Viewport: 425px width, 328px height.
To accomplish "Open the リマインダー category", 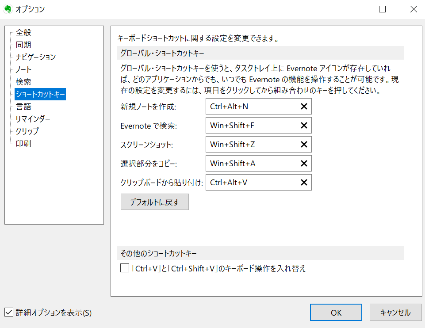I will [x=33, y=119].
